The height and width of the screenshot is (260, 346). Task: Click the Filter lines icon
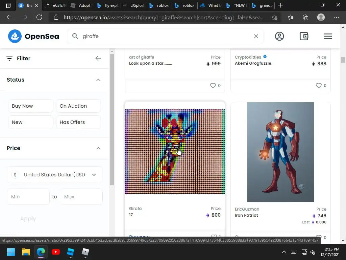9,58
